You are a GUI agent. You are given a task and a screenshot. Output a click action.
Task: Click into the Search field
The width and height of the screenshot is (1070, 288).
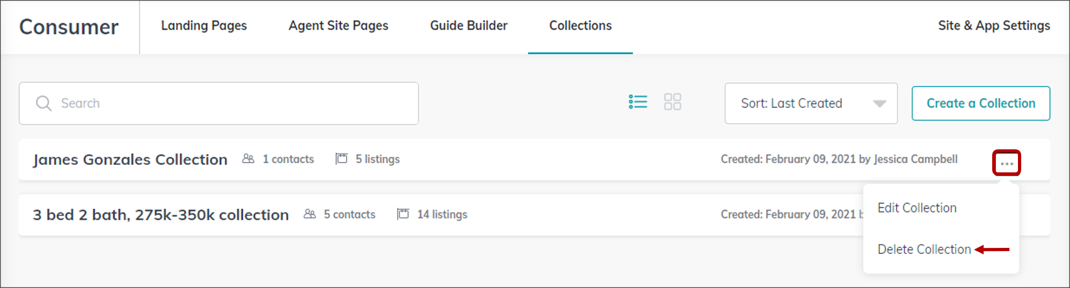click(x=219, y=103)
